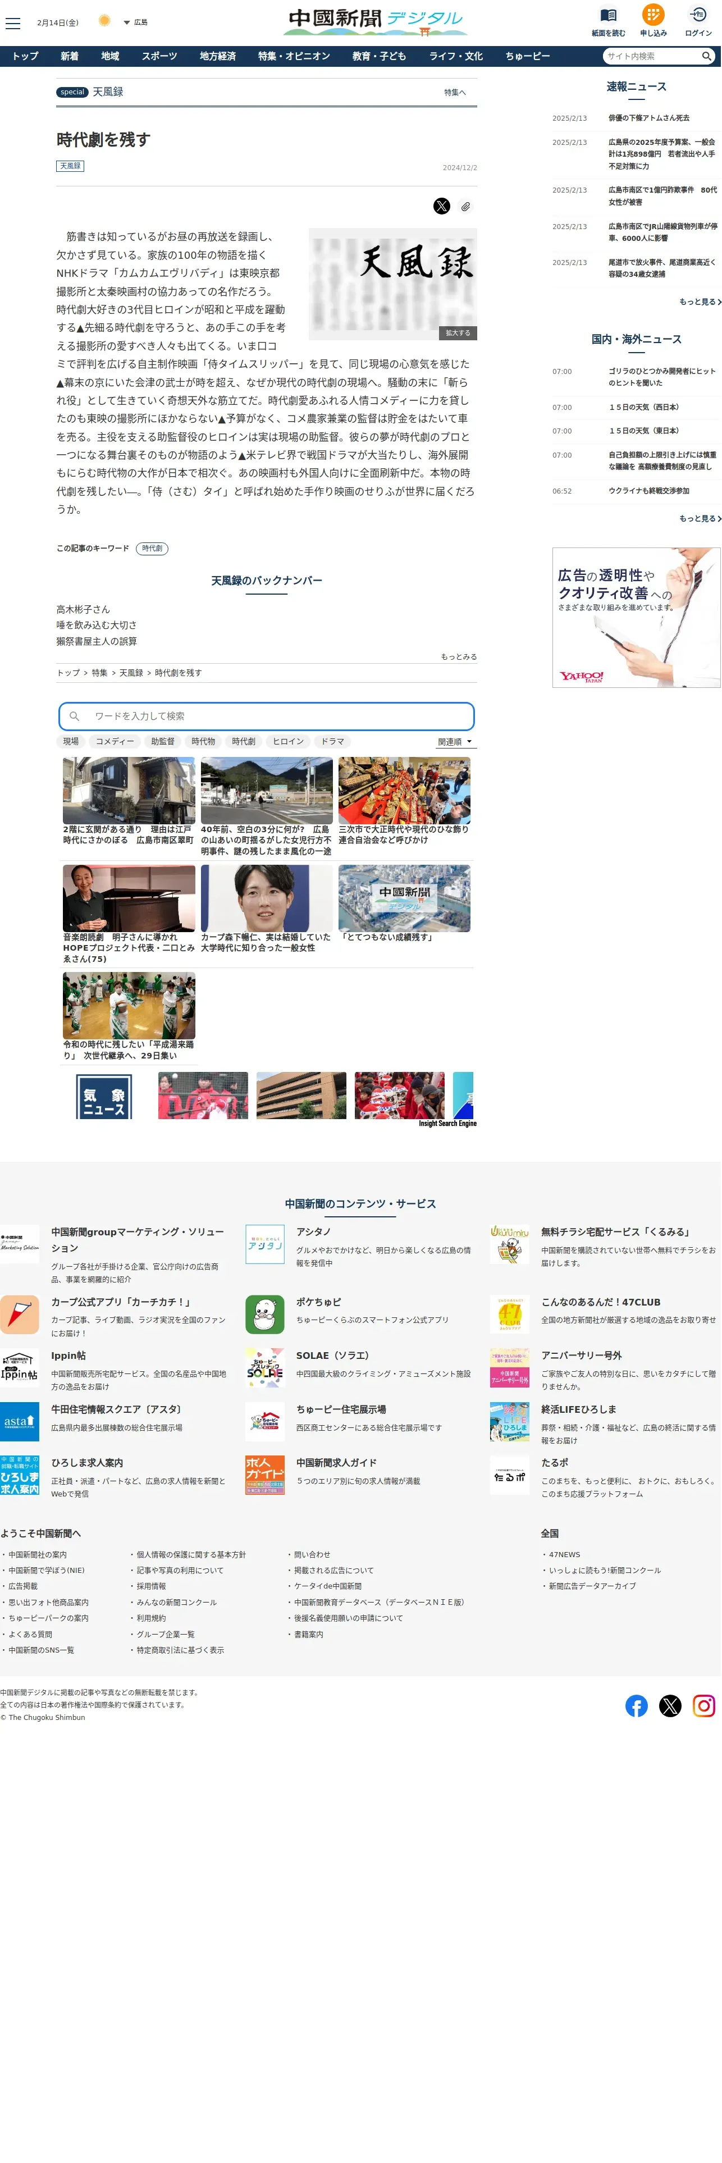This screenshot has height=2163, width=722.
Task: Click breadcrumb 天風録 link
Action: (131, 673)
